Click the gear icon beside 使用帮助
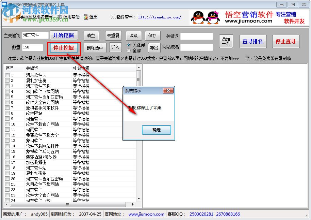Screen dimensions: 311x220 (60, 17)
